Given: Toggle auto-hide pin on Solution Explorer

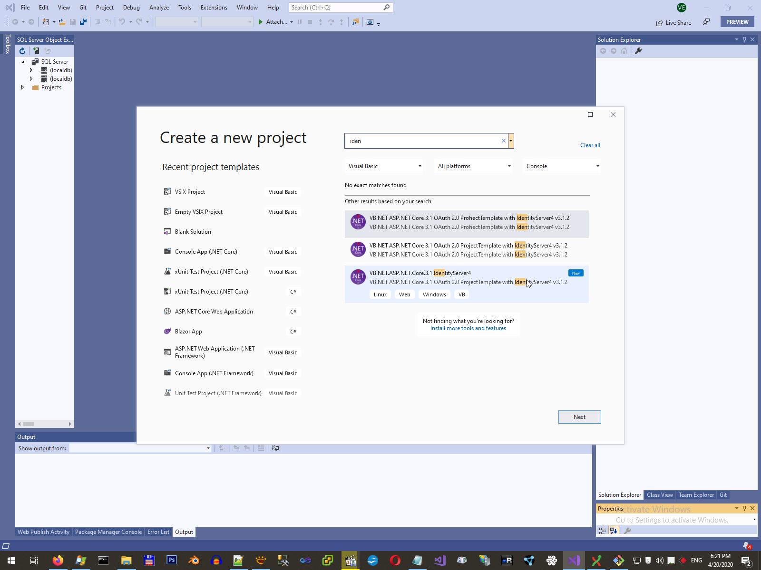Looking at the screenshot, I should [744, 39].
